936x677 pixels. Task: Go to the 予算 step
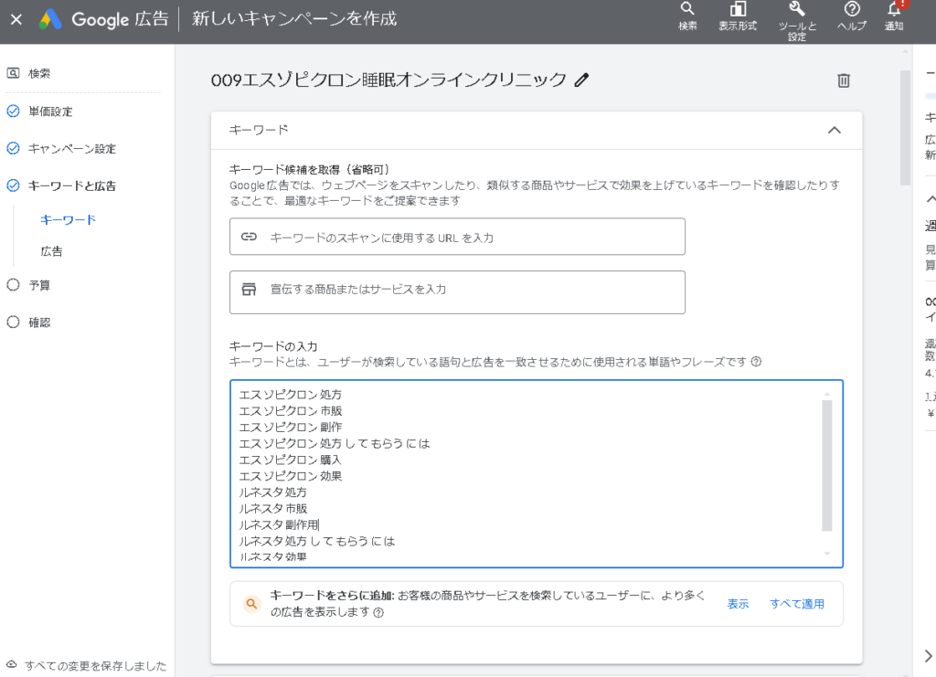click(39, 286)
